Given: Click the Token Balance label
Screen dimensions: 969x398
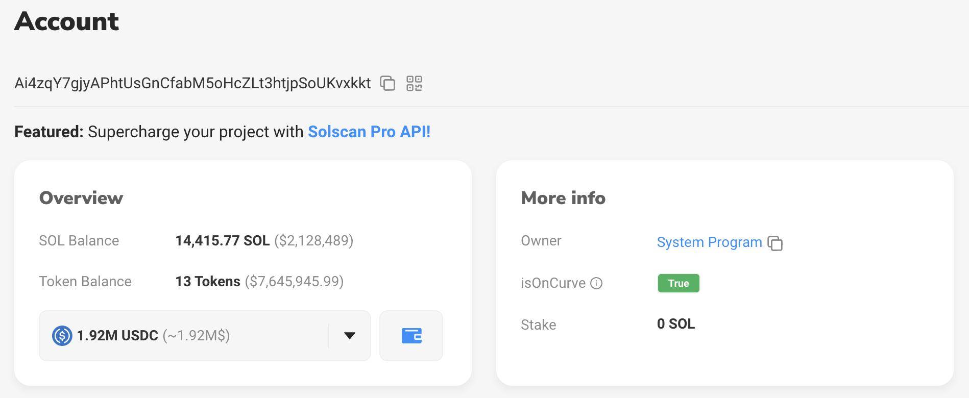Looking at the screenshot, I should [85, 281].
